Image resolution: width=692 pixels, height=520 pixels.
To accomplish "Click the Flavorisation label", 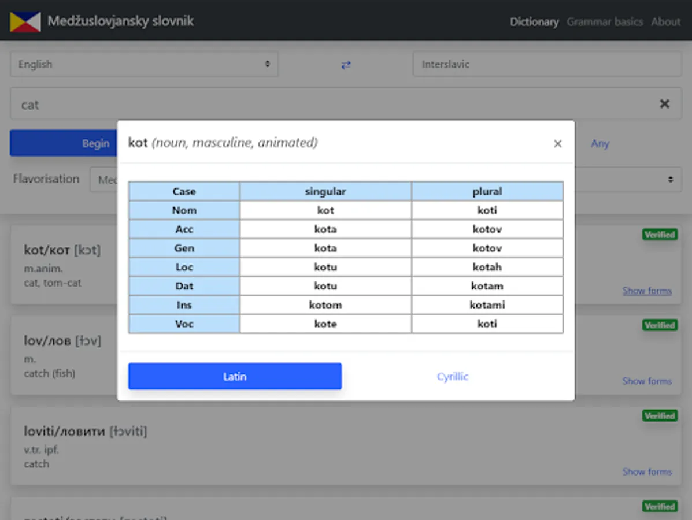I will (46, 179).
